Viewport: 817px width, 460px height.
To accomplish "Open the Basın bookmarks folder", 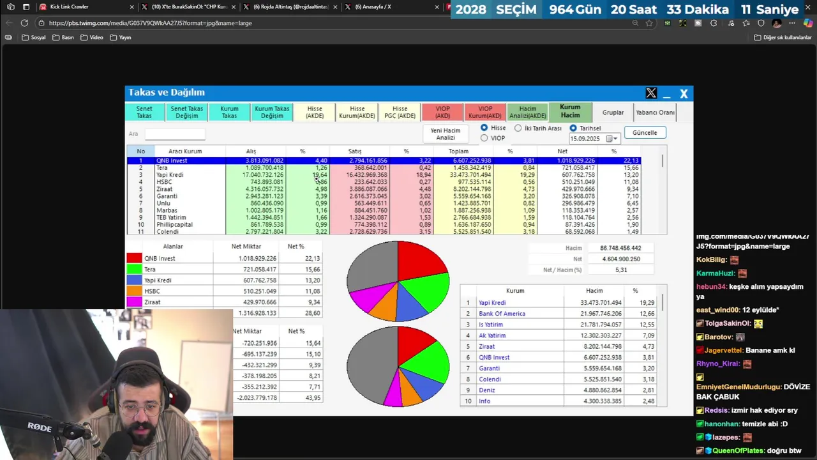I will 63,38.
